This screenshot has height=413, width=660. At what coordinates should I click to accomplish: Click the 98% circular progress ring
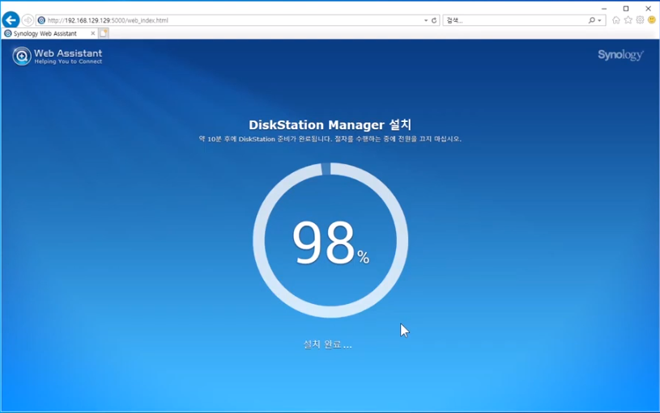pyautogui.click(x=330, y=240)
